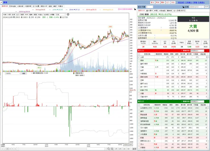Screen dimensions: 210x151
Task: Tick the 元富 buyer row checkbox
Action: point(139,67)
